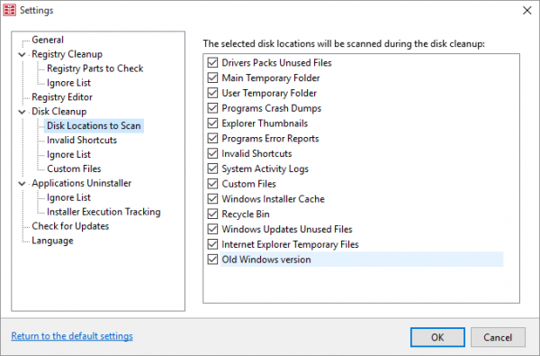Select Registry Cleanup in the tree
Viewport: 540px width, 356px height.
click(67, 54)
